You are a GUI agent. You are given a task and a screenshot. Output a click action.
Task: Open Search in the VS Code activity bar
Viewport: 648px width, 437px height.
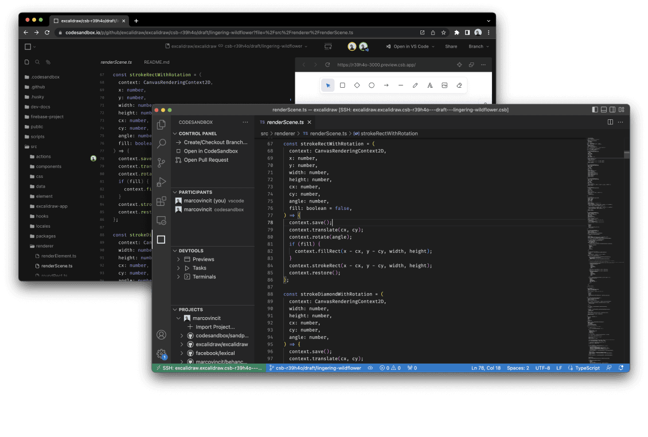click(161, 143)
